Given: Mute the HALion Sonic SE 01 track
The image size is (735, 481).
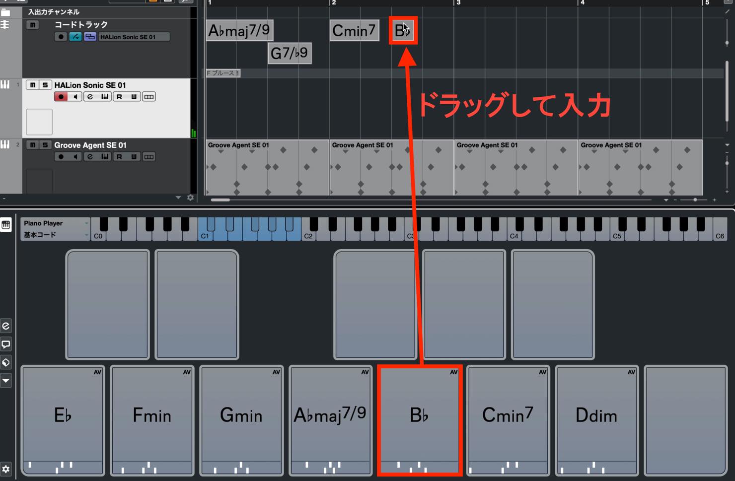Looking at the screenshot, I should [x=32, y=85].
